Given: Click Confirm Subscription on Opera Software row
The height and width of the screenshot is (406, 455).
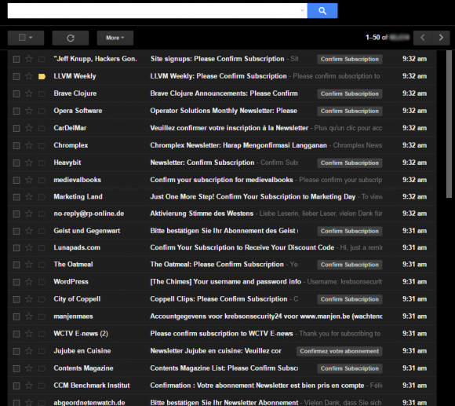Looking at the screenshot, I should [x=350, y=111].
